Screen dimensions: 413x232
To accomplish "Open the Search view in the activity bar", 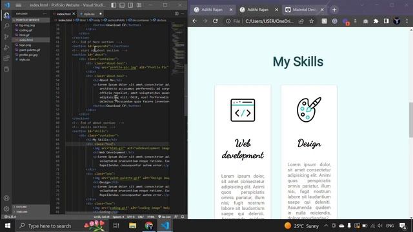I will (x=6, y=26).
